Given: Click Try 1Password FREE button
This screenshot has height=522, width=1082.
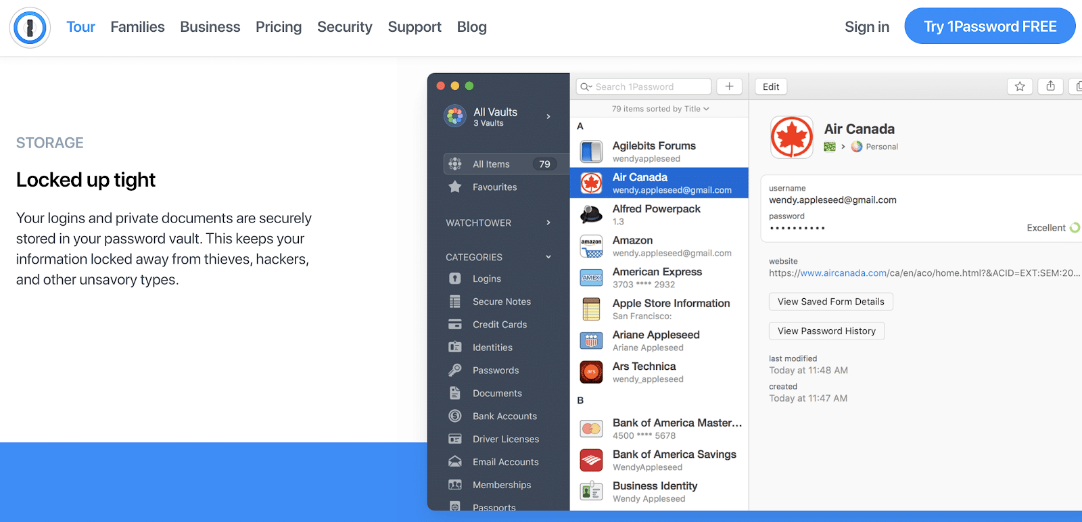Looking at the screenshot, I should coord(990,26).
